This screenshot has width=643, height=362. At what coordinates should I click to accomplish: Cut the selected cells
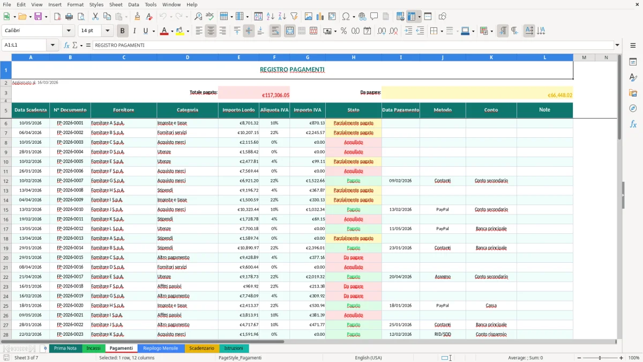(95, 17)
